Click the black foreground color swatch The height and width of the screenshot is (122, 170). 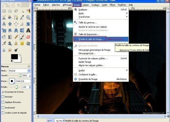coord(14,57)
